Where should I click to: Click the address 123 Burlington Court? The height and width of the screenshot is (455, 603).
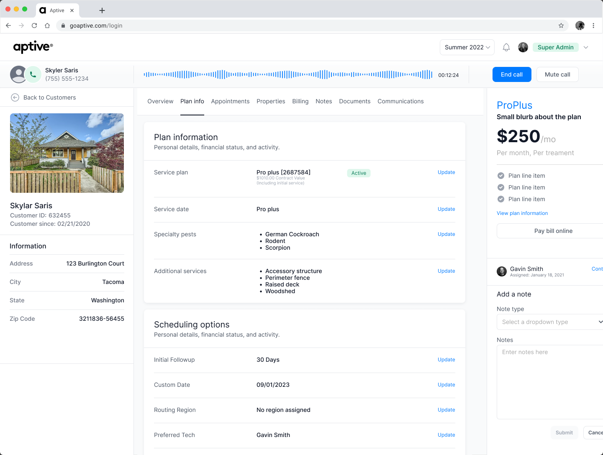click(x=95, y=263)
